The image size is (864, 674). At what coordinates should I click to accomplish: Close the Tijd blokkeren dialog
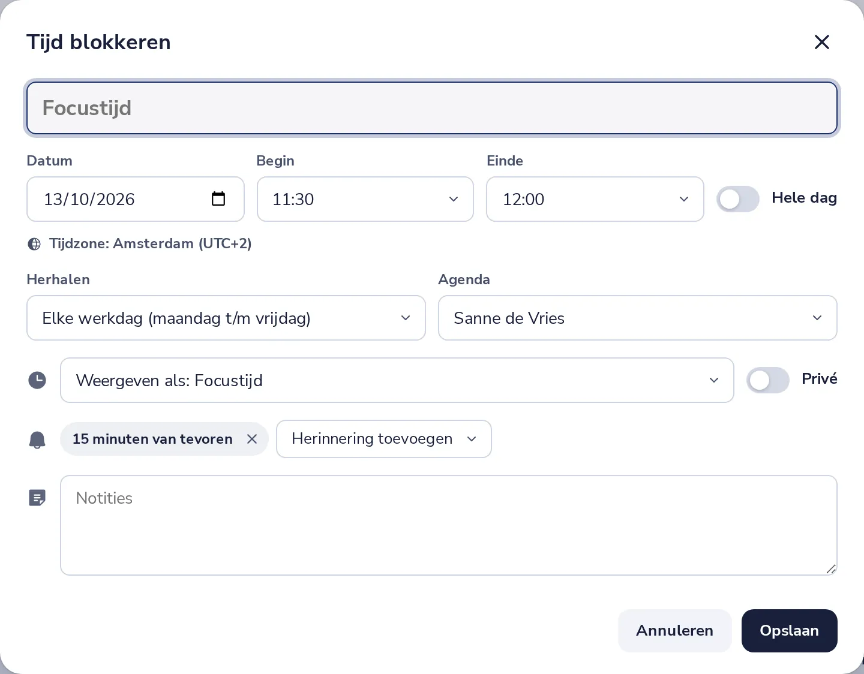[821, 42]
